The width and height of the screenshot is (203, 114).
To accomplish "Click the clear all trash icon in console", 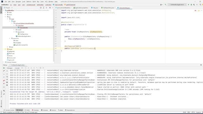I will 7,85.
